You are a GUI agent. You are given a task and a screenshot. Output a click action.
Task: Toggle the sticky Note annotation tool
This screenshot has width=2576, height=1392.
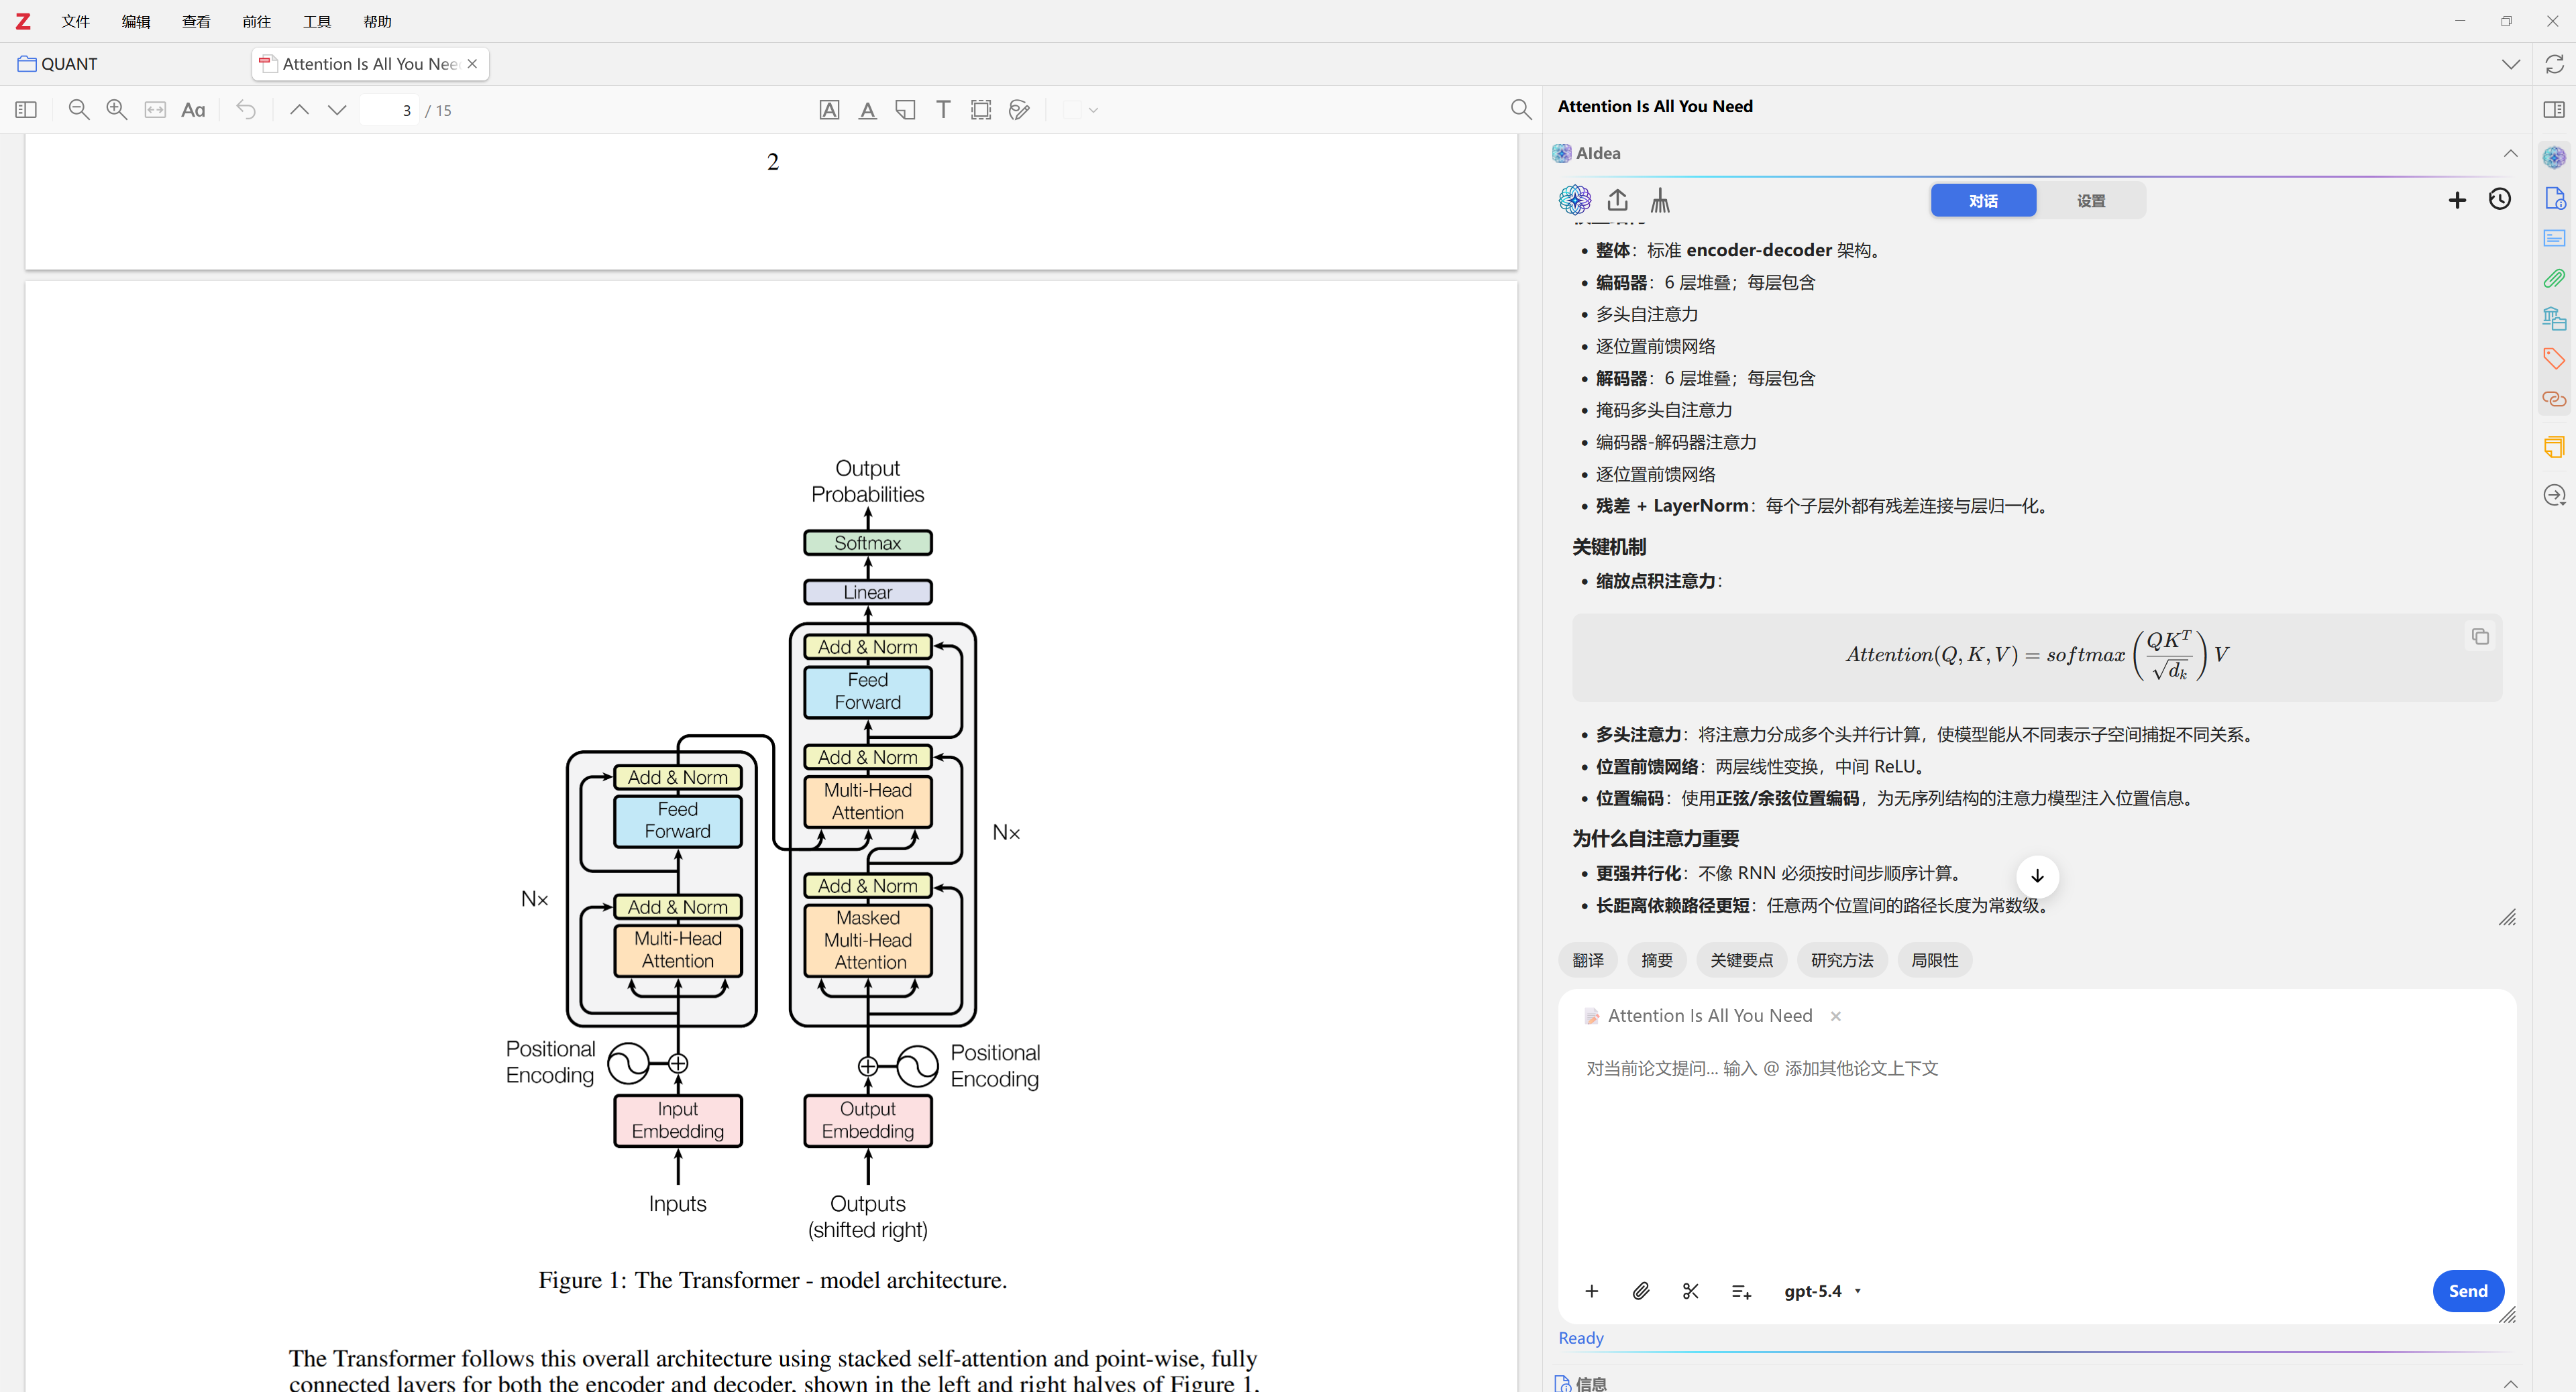905,110
